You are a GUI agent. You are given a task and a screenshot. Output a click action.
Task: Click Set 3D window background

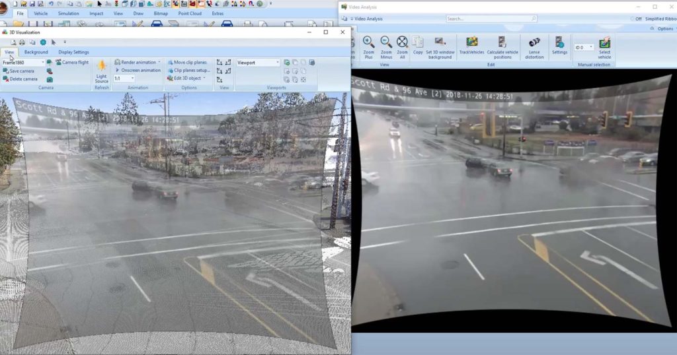click(440, 48)
